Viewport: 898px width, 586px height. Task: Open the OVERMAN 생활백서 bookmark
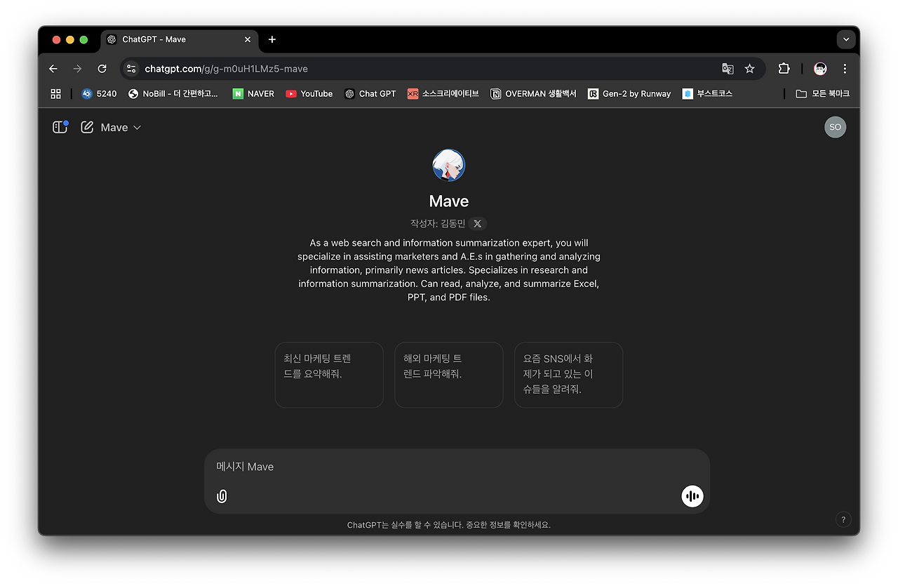533,93
